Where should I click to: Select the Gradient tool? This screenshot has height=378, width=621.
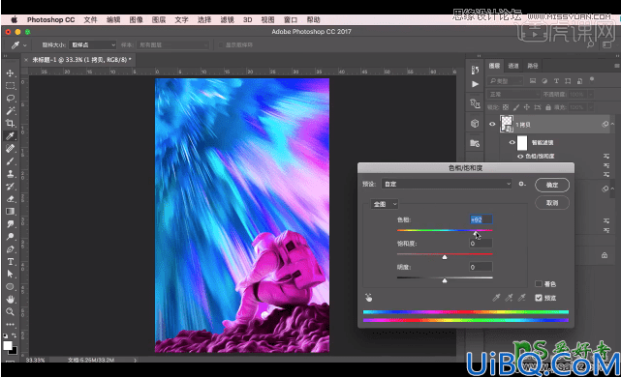tap(11, 212)
